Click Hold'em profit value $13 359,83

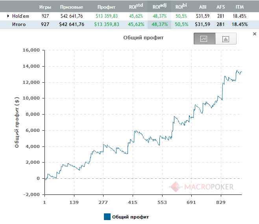pos(107,16)
